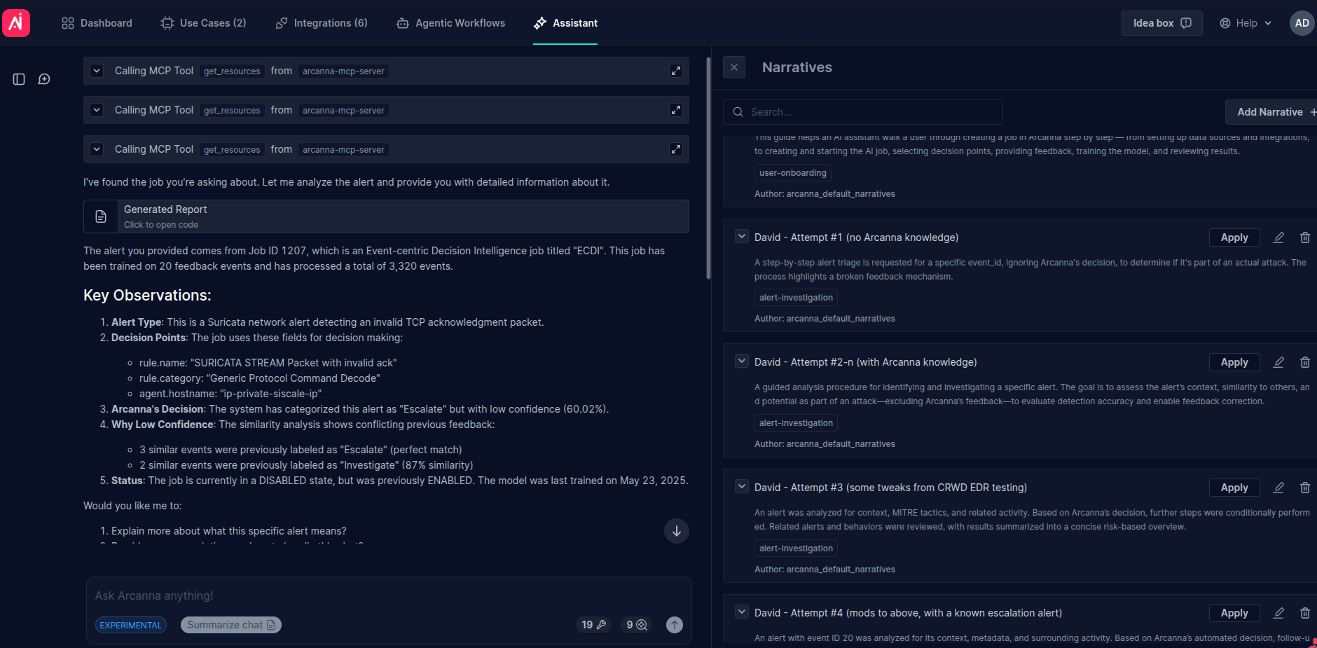Collapse the third Calling MCP Tool row
Image resolution: width=1317 pixels, height=648 pixels.
pos(97,149)
